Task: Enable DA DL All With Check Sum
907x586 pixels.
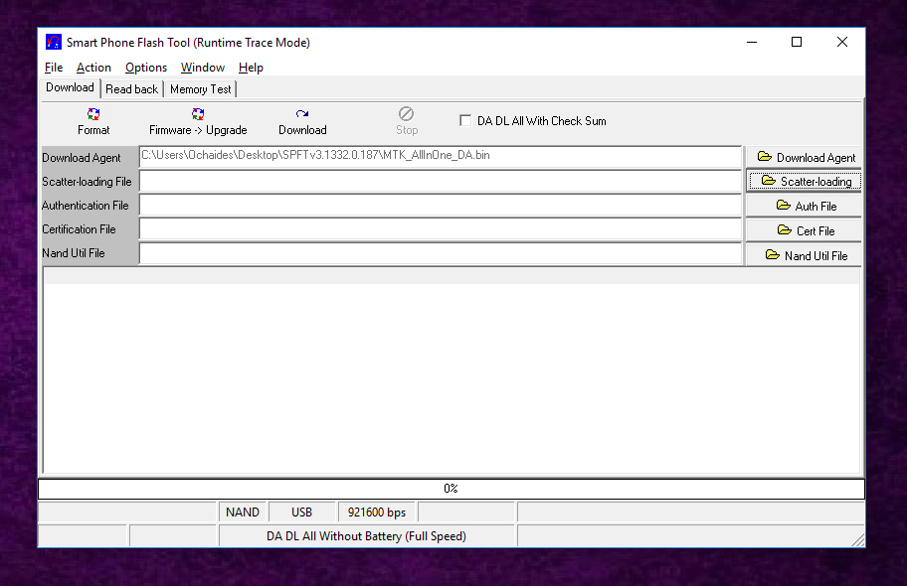Action: (x=465, y=120)
